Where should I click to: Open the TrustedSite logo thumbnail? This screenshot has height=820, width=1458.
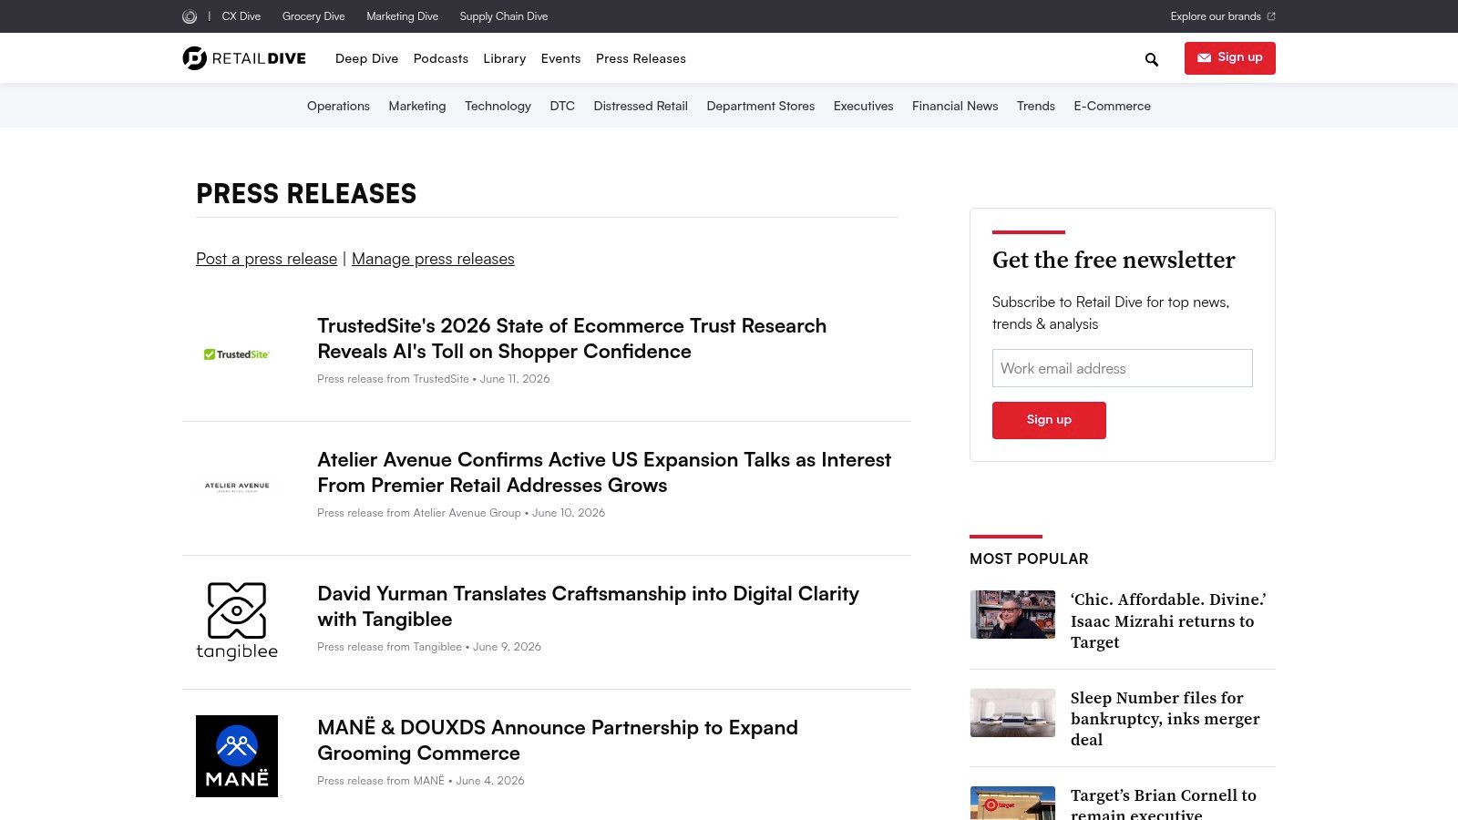tap(237, 354)
